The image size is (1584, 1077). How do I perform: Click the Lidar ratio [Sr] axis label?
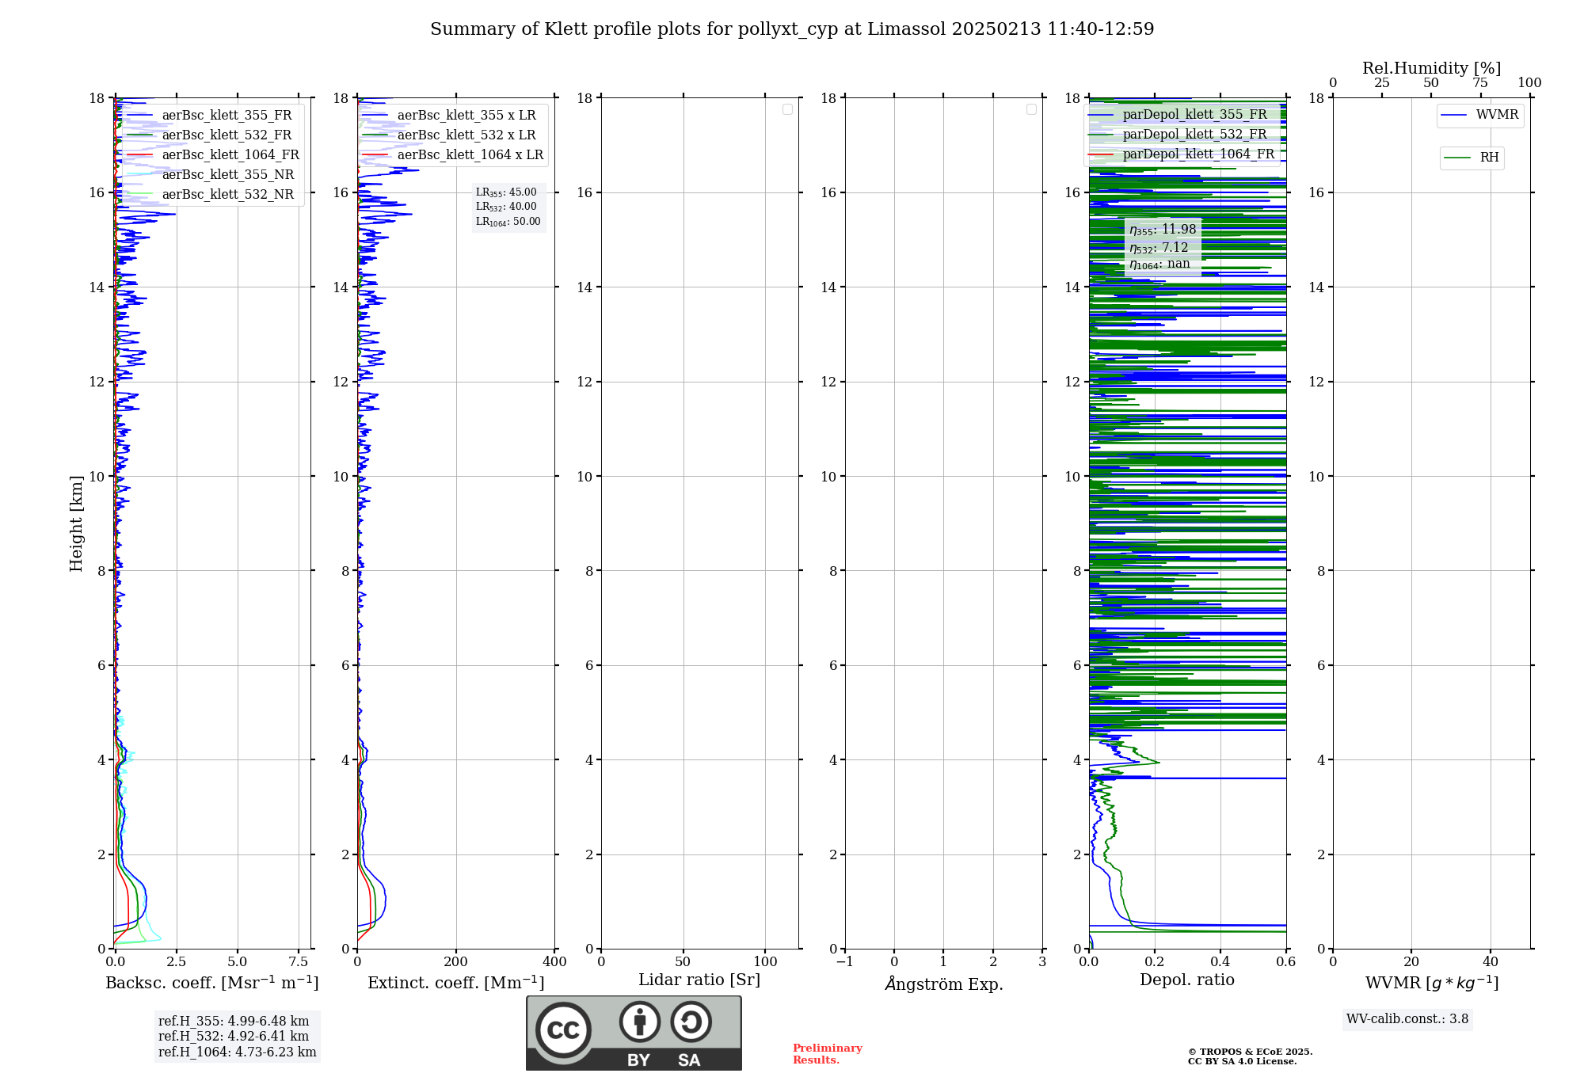(x=699, y=980)
